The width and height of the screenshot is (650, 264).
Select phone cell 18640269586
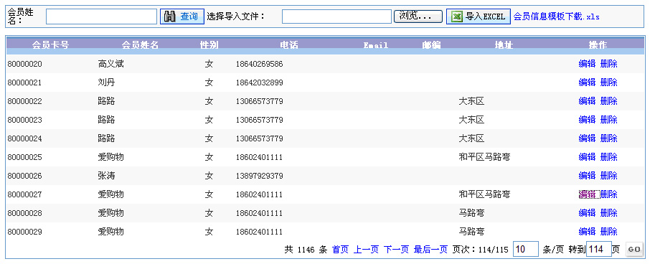coord(260,65)
